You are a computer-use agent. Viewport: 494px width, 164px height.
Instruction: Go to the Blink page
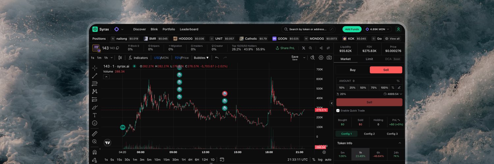click(154, 29)
